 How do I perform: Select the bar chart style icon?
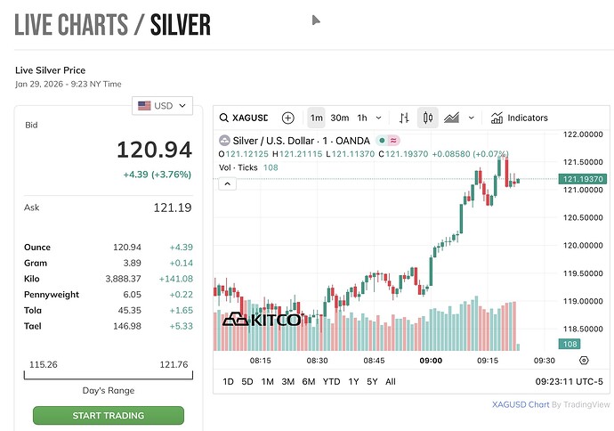(404, 118)
